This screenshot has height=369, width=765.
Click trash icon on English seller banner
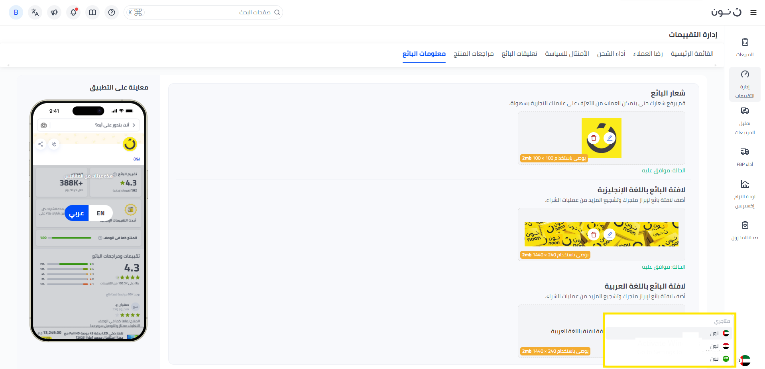[594, 234]
